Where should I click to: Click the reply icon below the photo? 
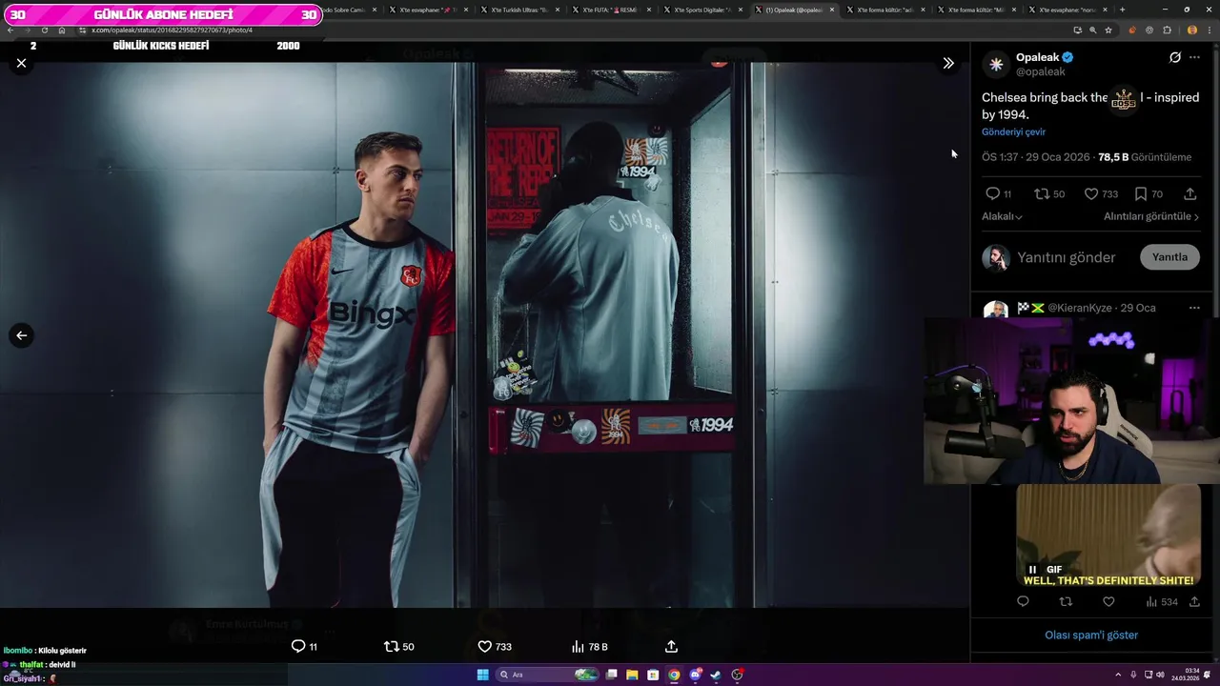click(298, 646)
